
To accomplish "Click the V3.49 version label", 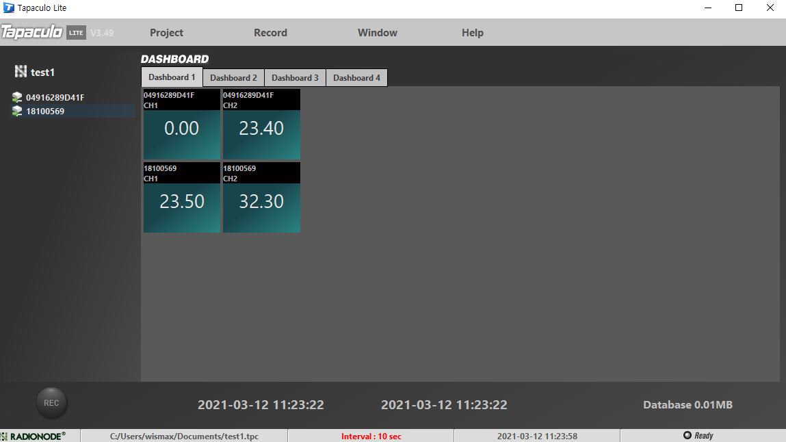I will coord(102,33).
